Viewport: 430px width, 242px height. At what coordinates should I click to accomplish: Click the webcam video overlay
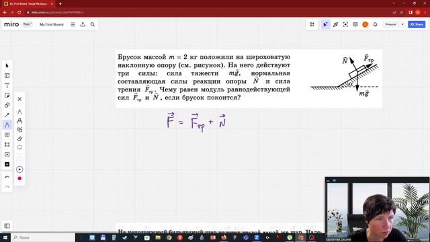point(378,209)
